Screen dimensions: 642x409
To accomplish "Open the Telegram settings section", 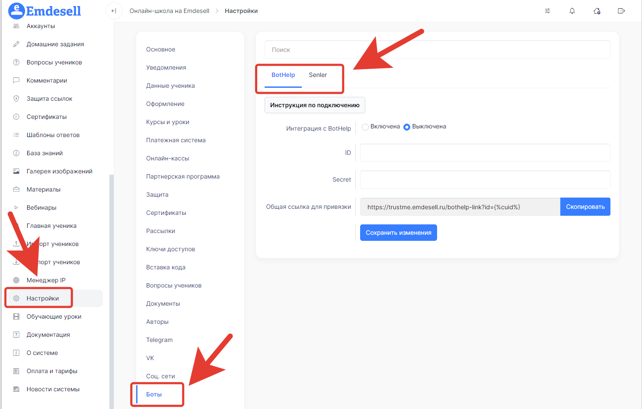I will (x=160, y=340).
